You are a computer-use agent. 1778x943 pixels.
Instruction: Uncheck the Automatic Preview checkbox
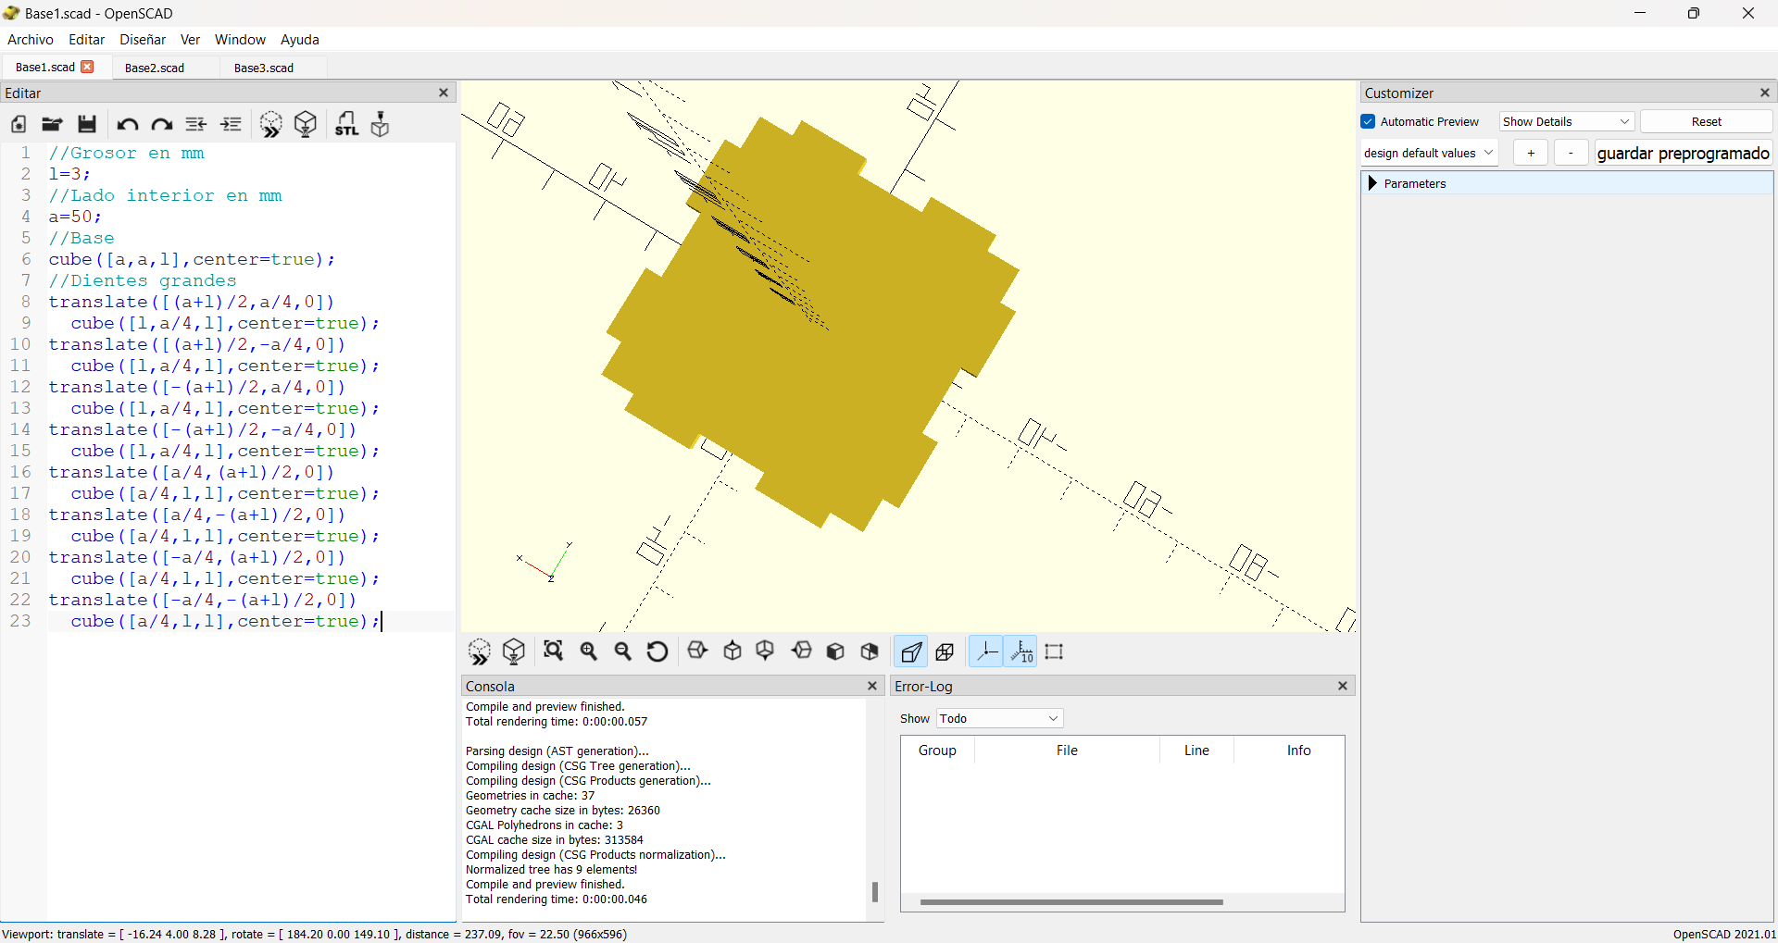[1369, 121]
